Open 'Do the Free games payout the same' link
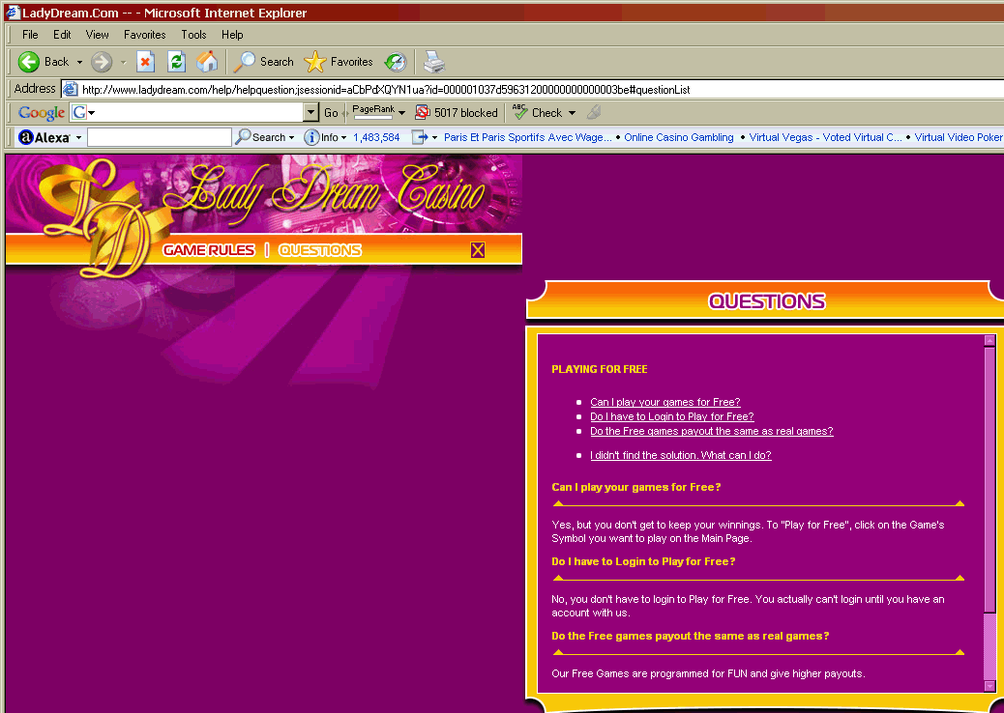 point(711,431)
